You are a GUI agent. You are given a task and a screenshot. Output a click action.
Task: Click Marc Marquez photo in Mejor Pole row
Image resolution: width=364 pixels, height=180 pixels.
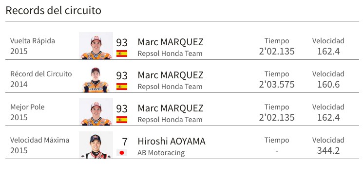(x=96, y=112)
